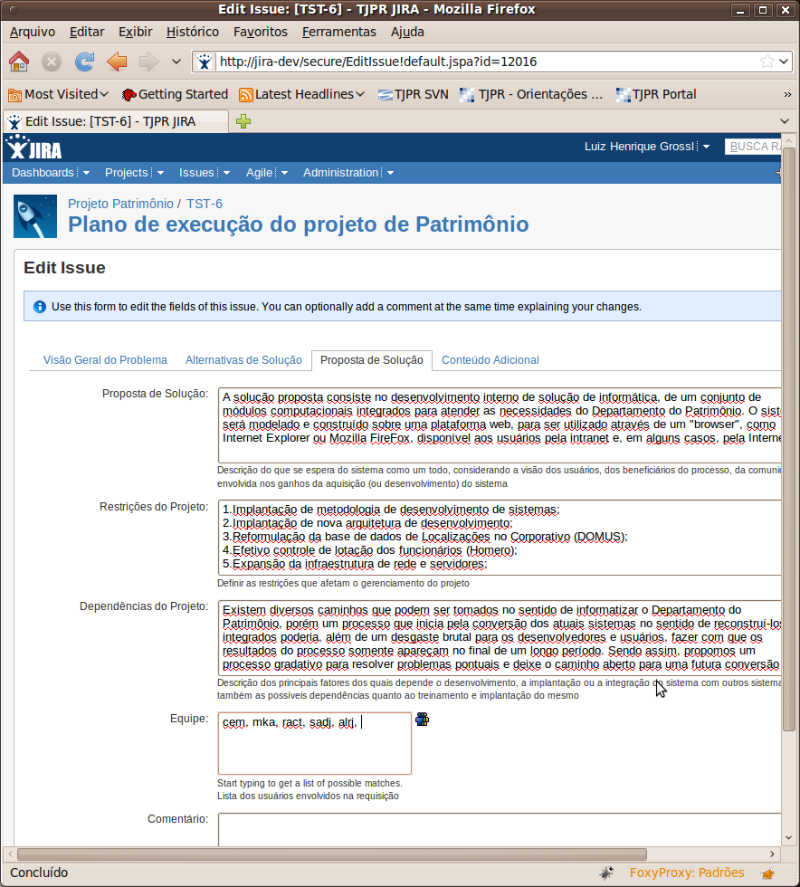This screenshot has width=800, height=887.
Task: Expand the Administration dropdown arrow
Action: pos(390,173)
